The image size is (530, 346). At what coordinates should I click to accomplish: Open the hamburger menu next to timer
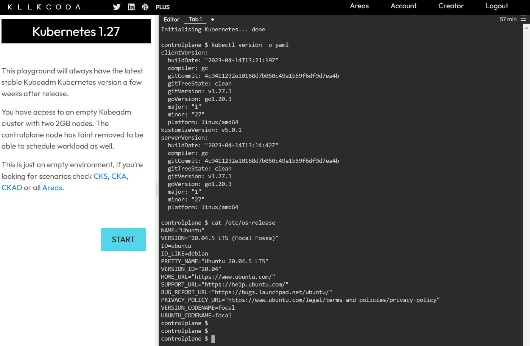tap(523, 19)
